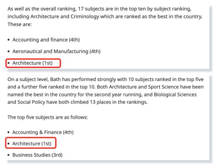Click the bullet dot before Aeronautical and Manufacturing

point(9,51)
